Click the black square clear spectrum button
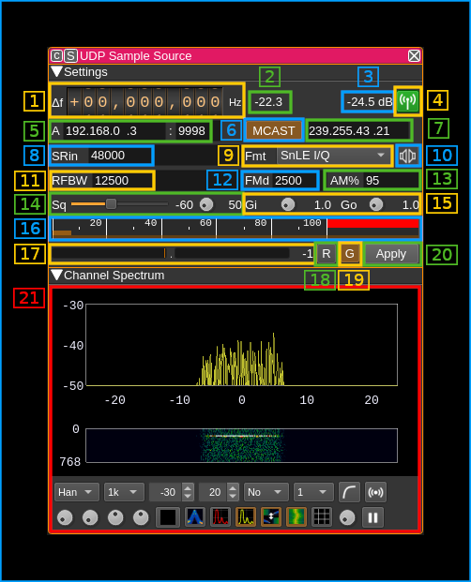Viewport: 471px width, 582px height. click(x=168, y=517)
